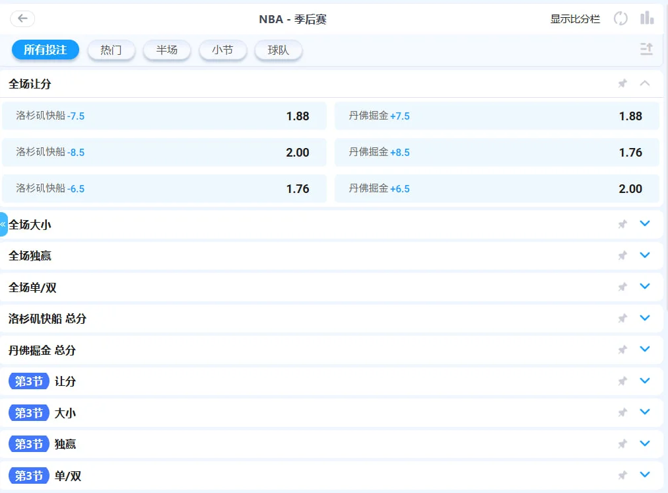The height and width of the screenshot is (493, 668).
Task: Expand the 全场单/双 section
Action: pyautogui.click(x=645, y=287)
